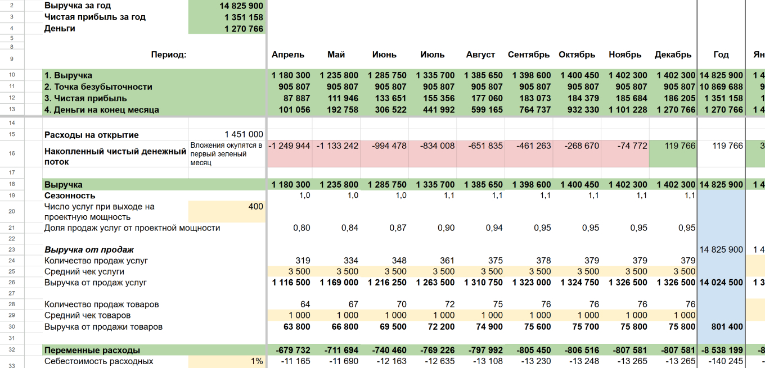
Task: Click 'Доля продаж услуг от проектной мощности' label
Action: [132, 228]
